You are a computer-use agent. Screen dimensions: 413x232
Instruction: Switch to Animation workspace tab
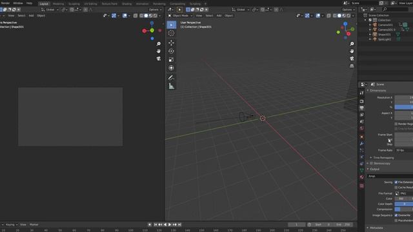(x=142, y=4)
